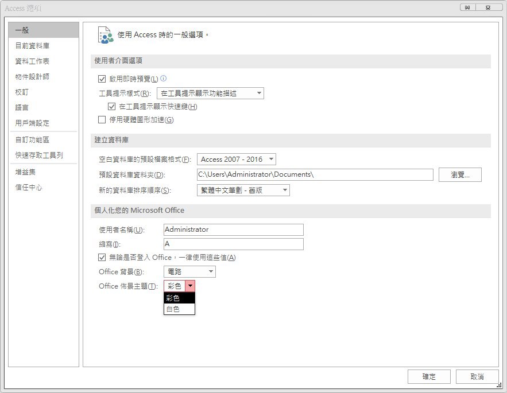Open 快速存取工具列 category
Viewport: 507px width, 393px height.
[44, 155]
